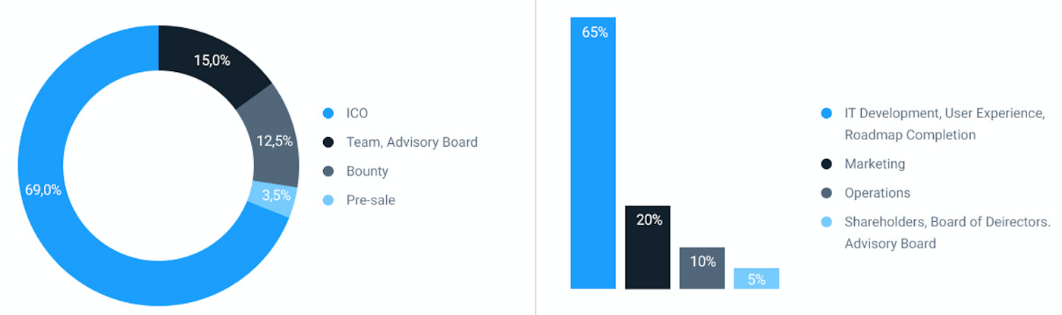This screenshot has height=315, width=1062.
Task: Select the Bounty legend label
Action: coord(367,171)
